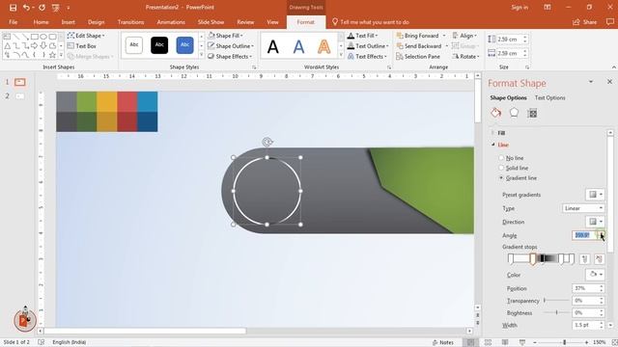Image resolution: width=618 pixels, height=347 pixels.
Task: Open the gradient stop Color dropdown
Action: click(x=595, y=274)
